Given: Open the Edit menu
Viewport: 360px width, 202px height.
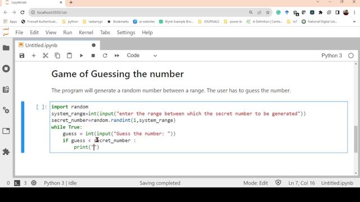Looking at the screenshot, I should tap(34, 33).
